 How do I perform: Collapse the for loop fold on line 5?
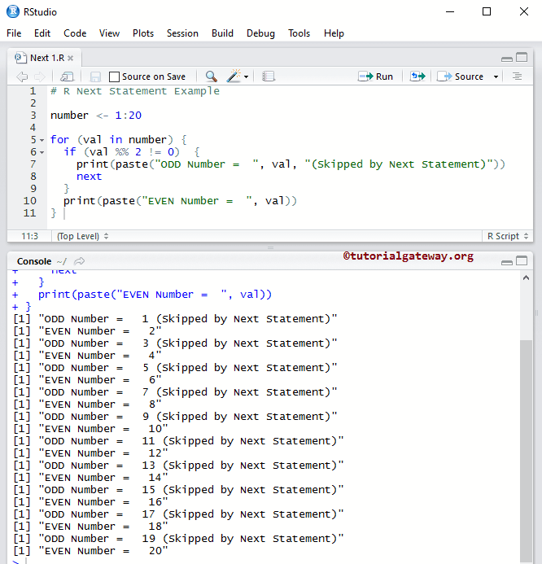pos(42,140)
